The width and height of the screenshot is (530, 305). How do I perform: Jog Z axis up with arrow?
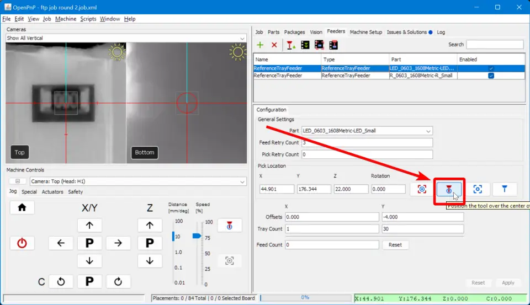(149, 225)
